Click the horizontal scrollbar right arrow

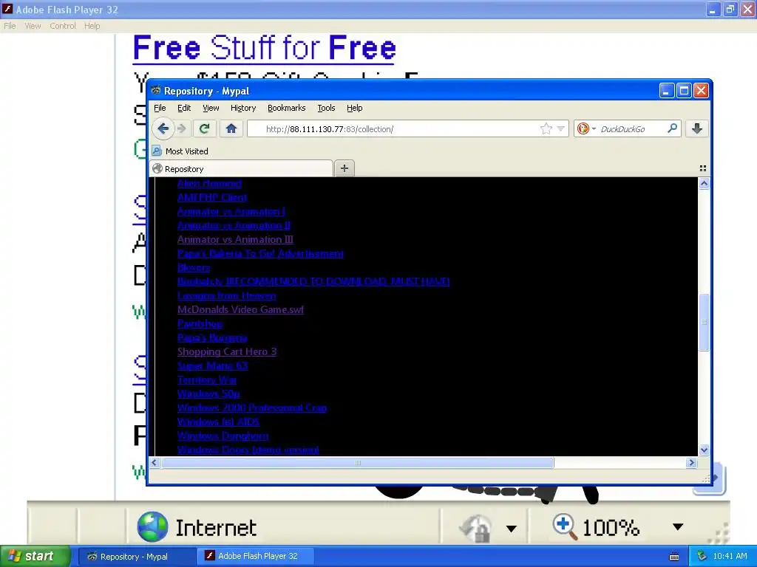pyautogui.click(x=691, y=463)
